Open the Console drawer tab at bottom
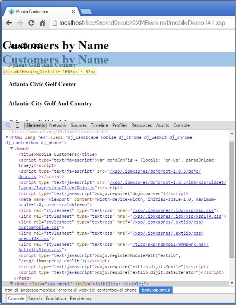Image resolution: width=236 pixels, height=305 pixels. pos(16,298)
